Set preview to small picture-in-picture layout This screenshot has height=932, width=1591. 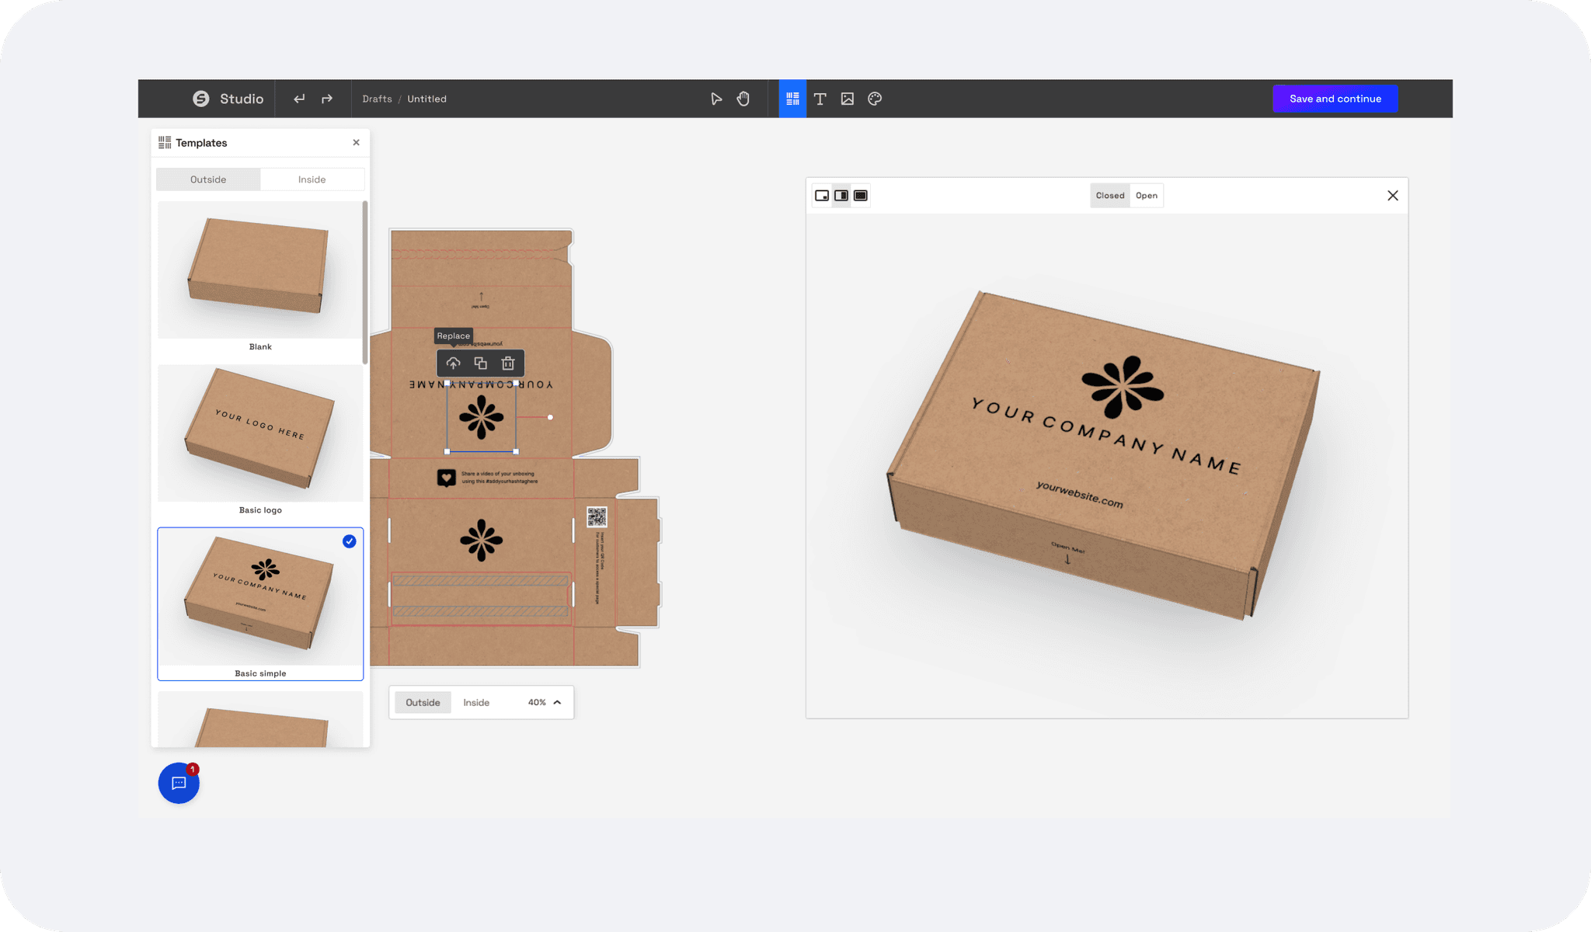click(822, 196)
